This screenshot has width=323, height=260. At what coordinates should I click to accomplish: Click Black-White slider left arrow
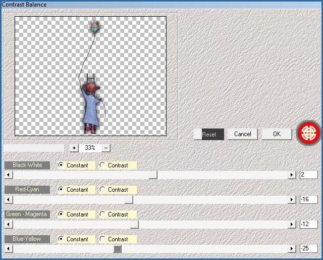(8, 175)
